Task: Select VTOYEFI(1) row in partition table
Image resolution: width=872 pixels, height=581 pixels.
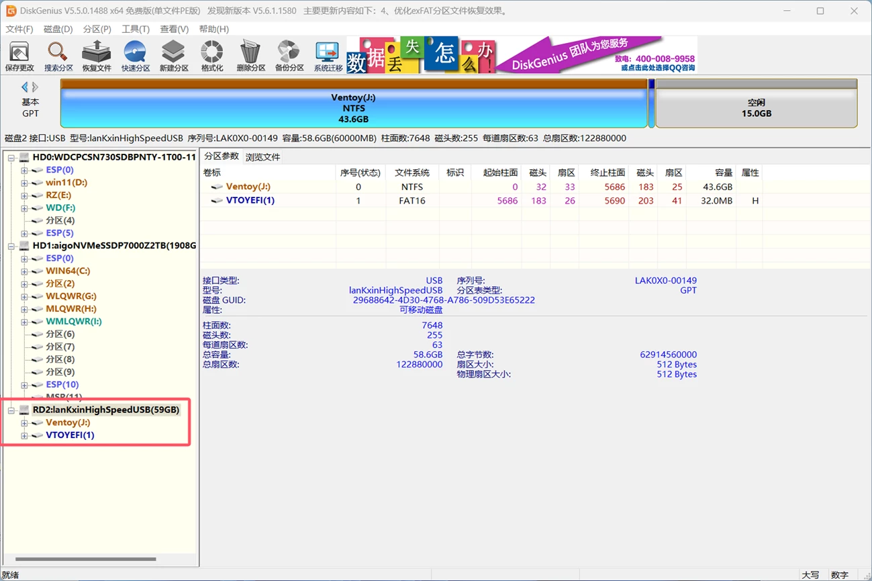Action: (x=250, y=201)
